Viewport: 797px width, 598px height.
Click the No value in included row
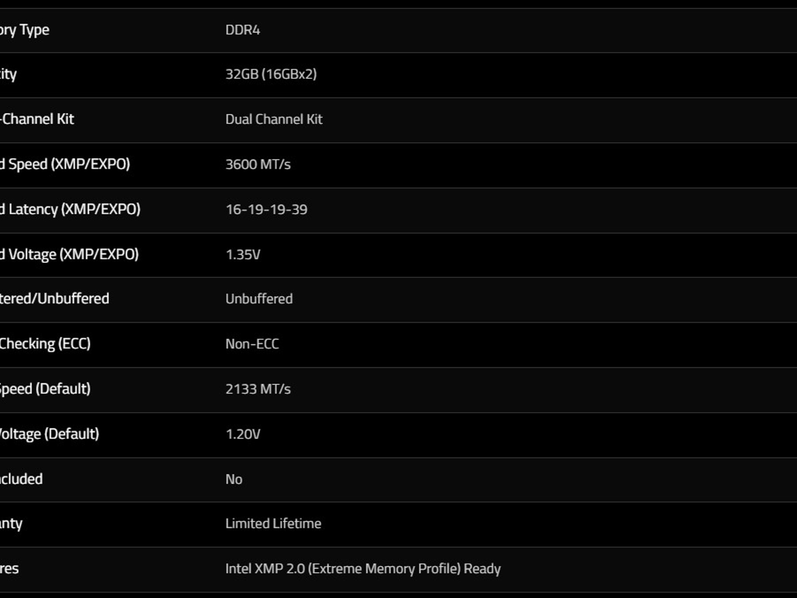[x=233, y=479]
